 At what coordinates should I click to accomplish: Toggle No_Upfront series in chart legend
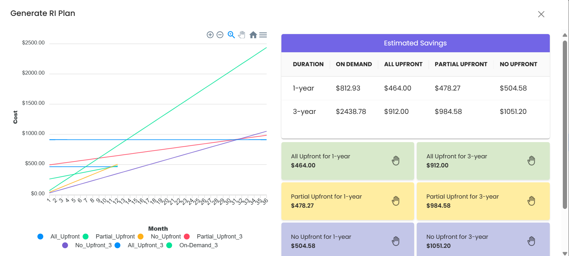pos(166,237)
